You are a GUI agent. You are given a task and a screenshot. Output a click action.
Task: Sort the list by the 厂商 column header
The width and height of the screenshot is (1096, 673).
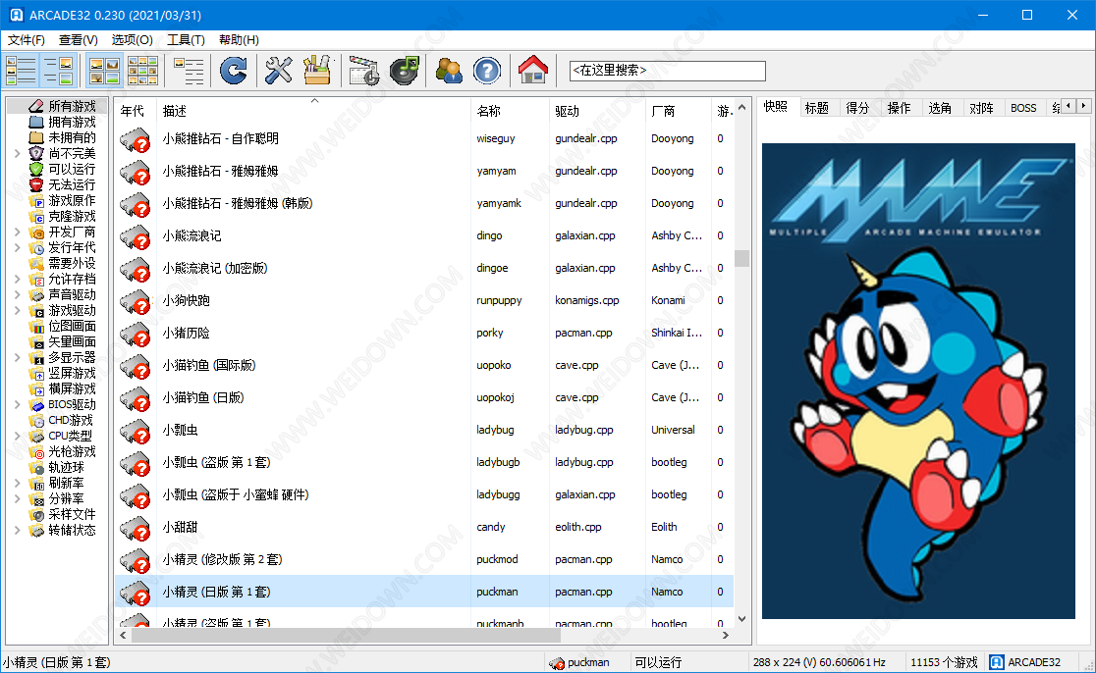(x=678, y=110)
